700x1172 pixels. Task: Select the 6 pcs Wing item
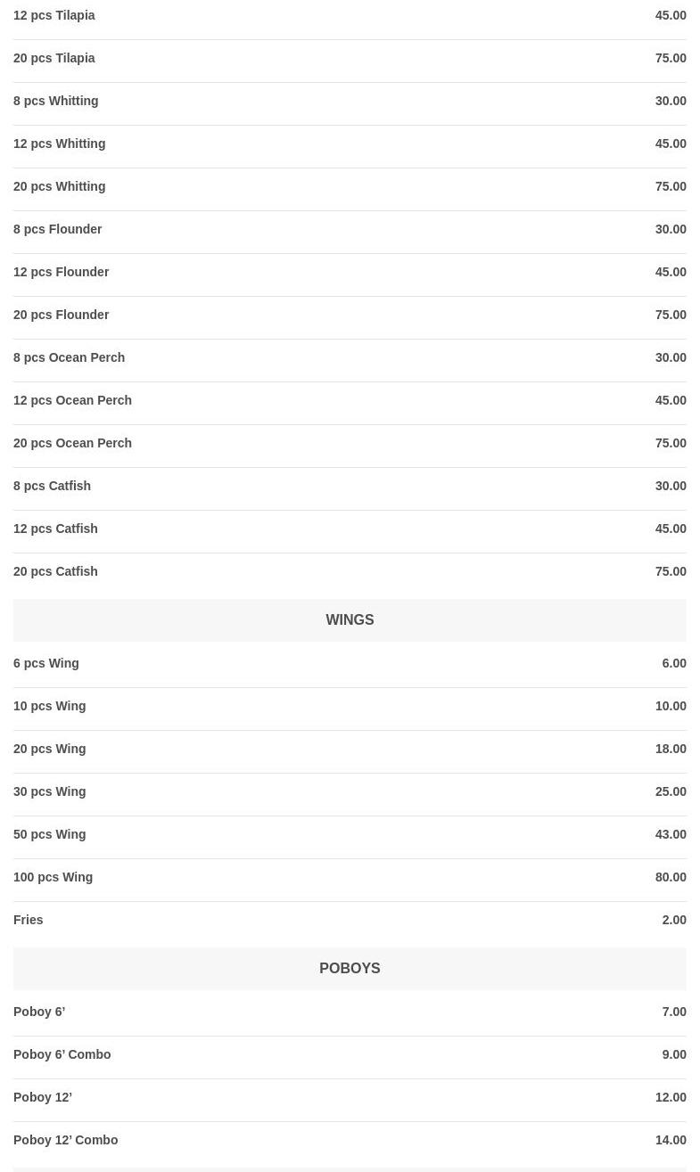click(46, 663)
